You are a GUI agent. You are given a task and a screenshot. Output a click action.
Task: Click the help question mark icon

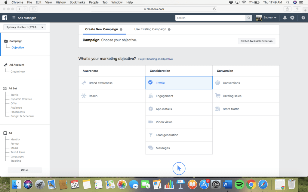click(x=303, y=18)
